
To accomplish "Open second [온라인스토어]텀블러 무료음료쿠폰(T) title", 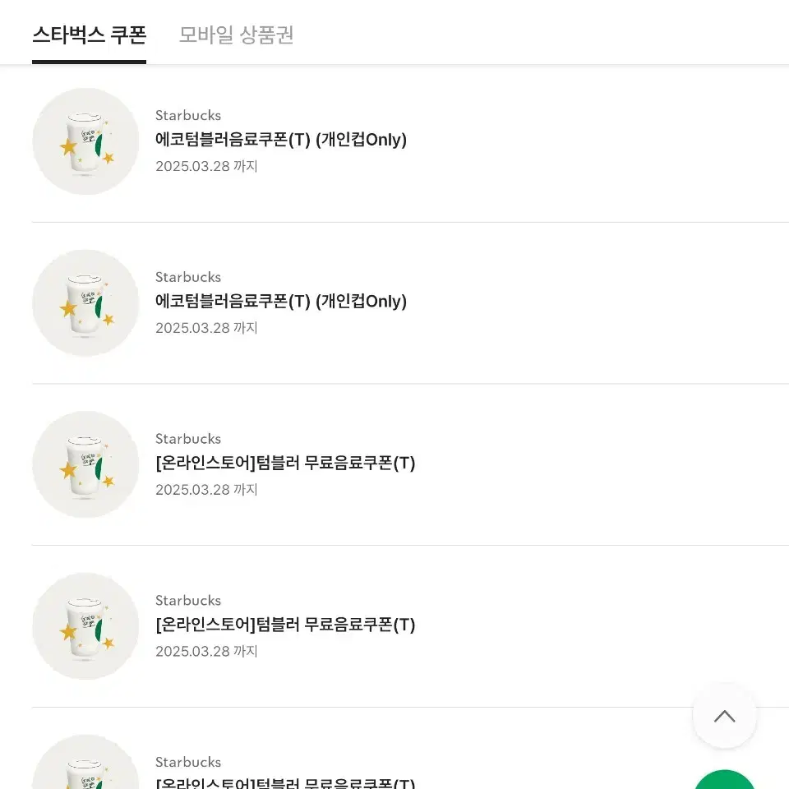I will [285, 625].
